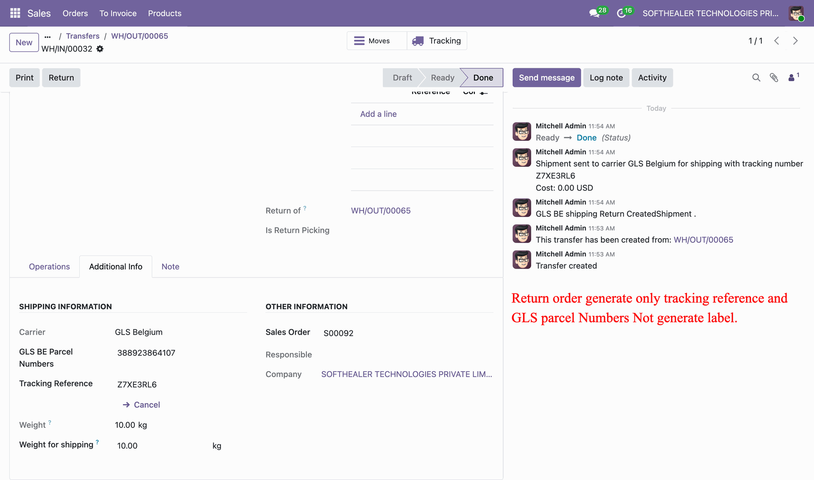This screenshot has height=480, width=814.
Task: Click the search icon in the chatter
Action: 756,78
